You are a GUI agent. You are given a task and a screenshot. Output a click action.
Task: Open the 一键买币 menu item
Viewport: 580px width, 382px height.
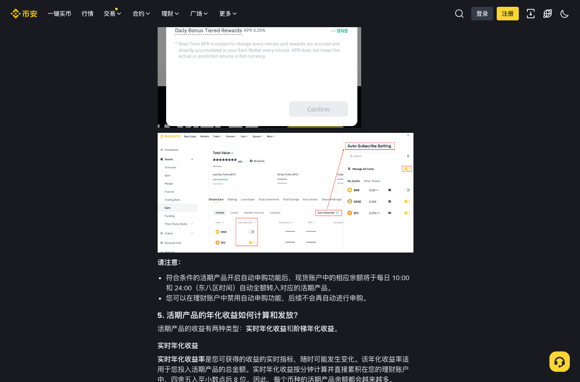point(59,14)
